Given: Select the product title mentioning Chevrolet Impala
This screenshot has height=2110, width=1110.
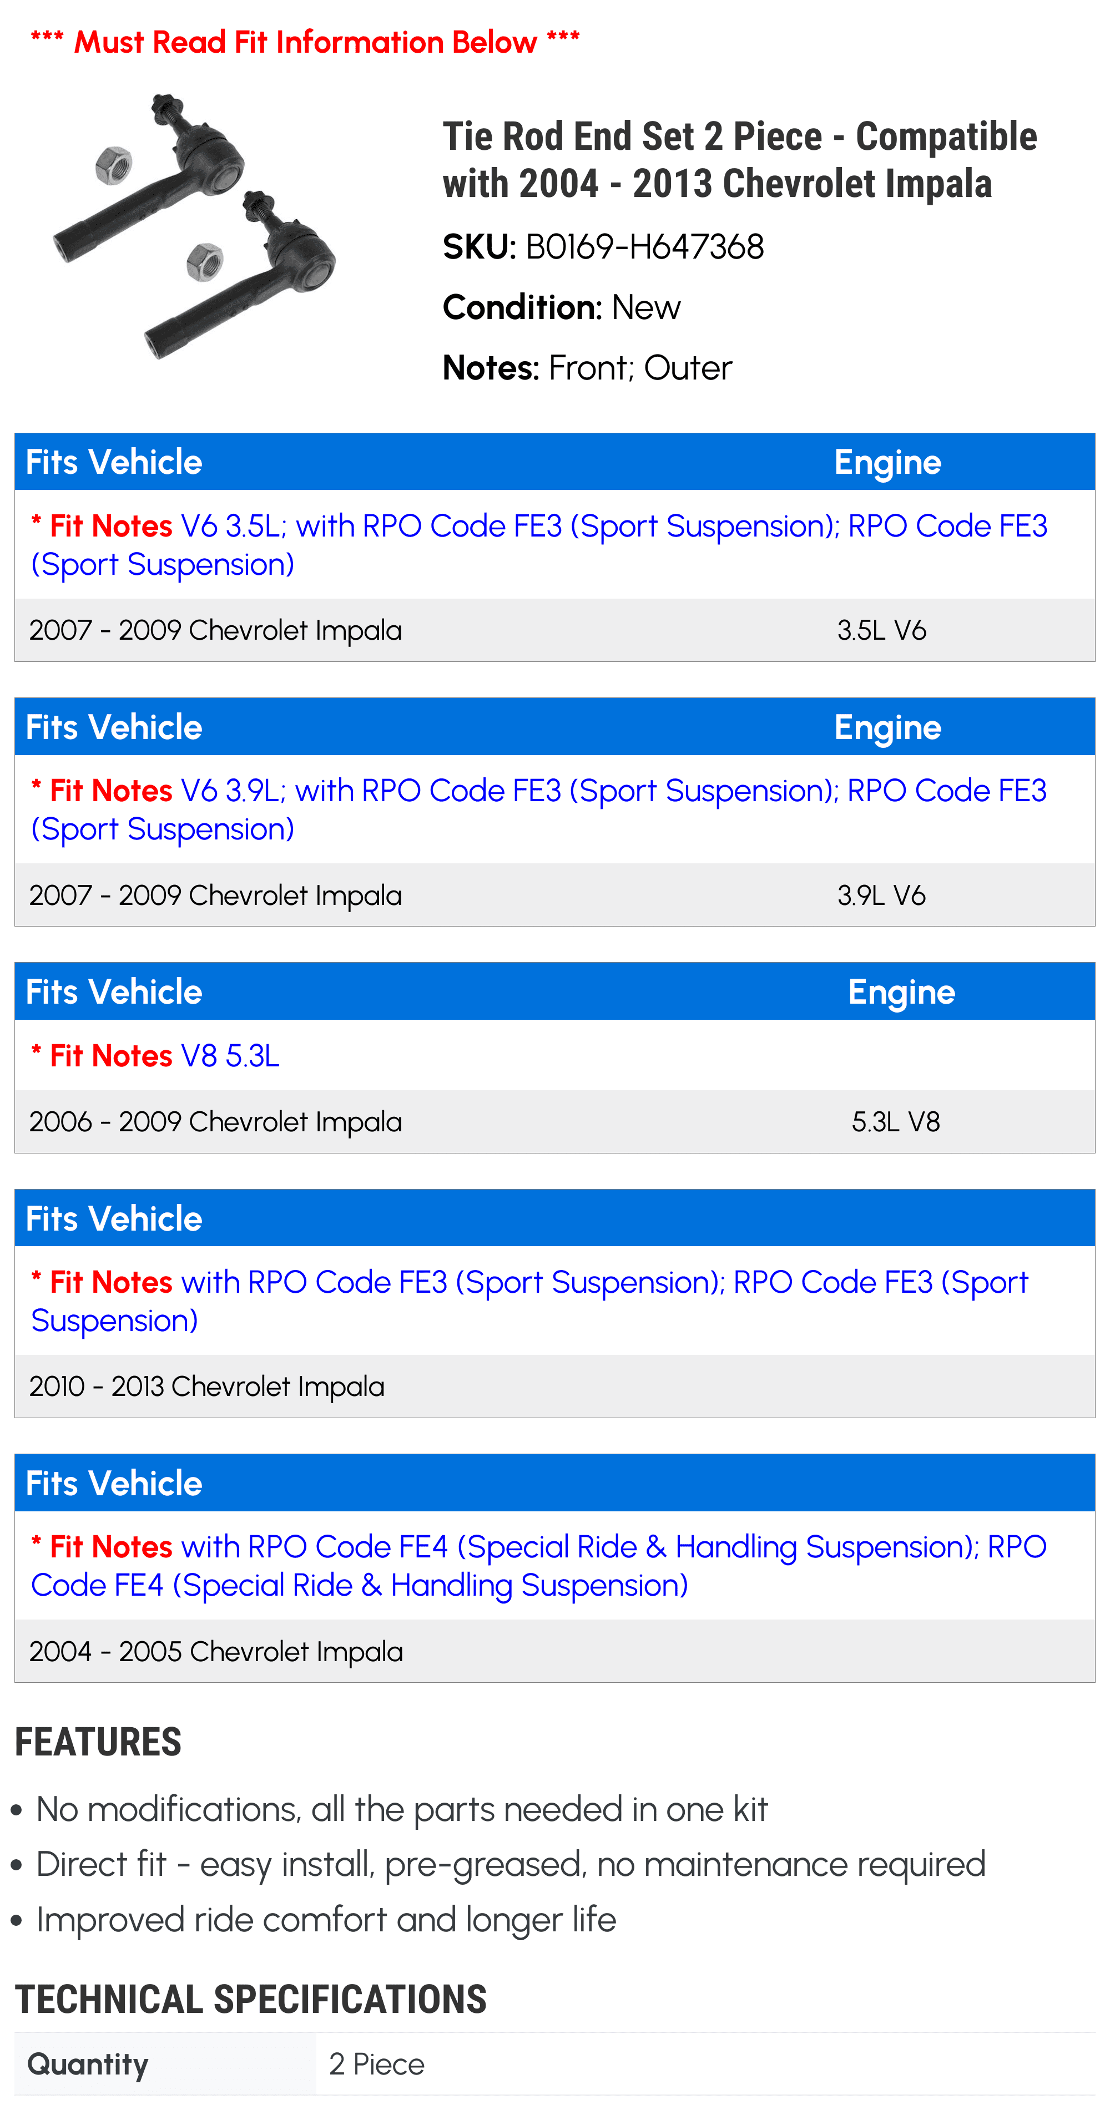Looking at the screenshot, I should [x=740, y=160].
